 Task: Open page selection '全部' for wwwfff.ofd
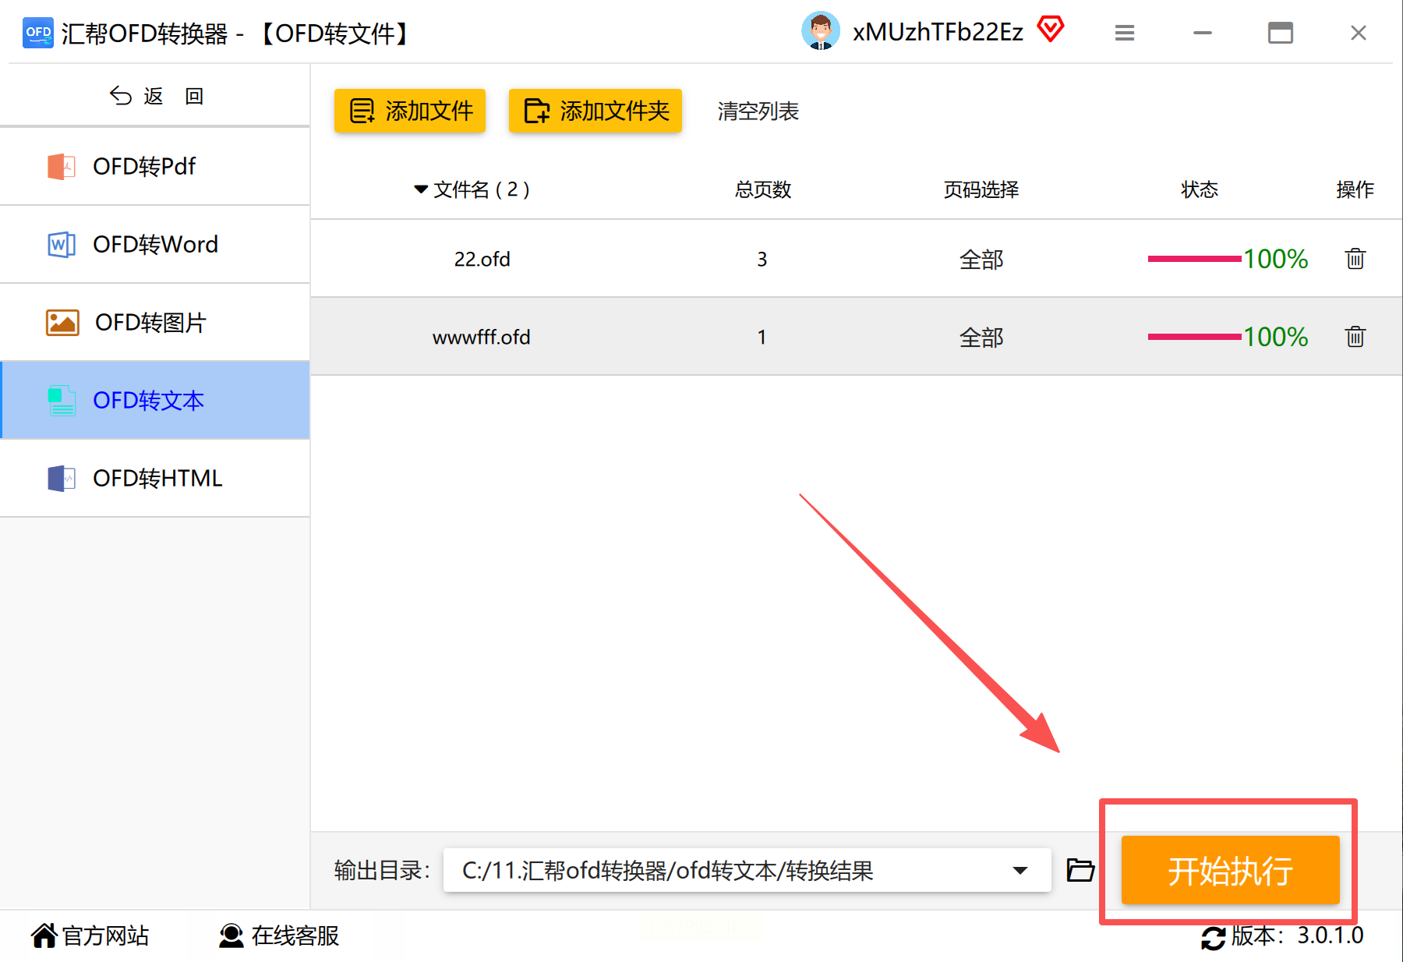981,338
